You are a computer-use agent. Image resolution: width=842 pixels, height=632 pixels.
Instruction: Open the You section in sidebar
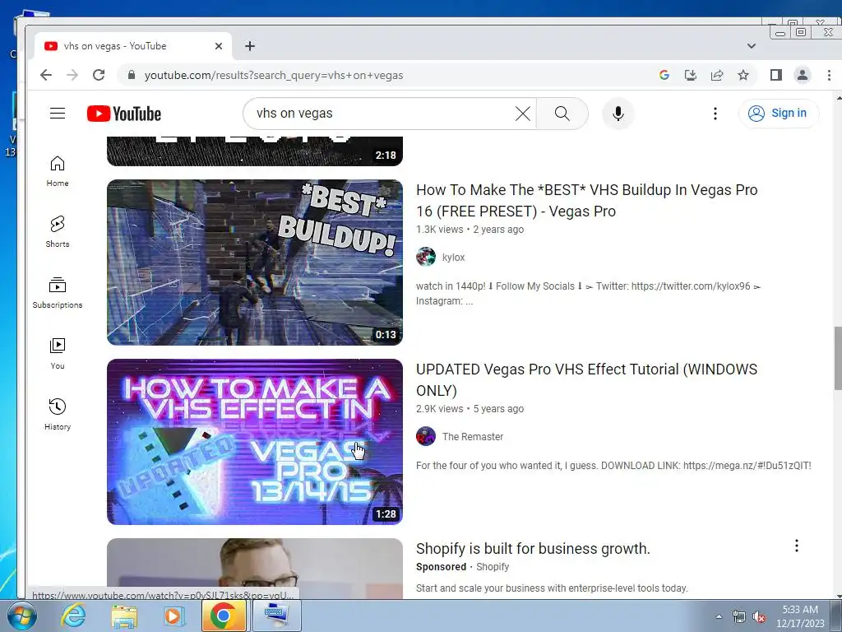[58, 354]
